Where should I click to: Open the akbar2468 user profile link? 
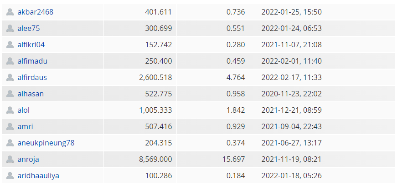36,12
